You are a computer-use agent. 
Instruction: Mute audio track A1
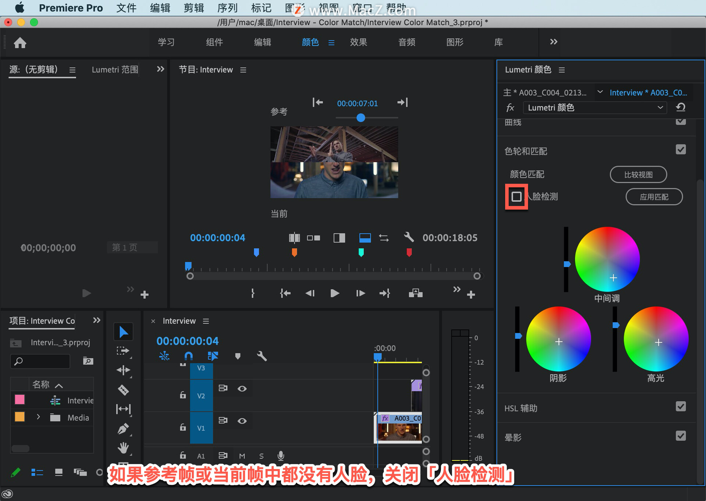(242, 456)
